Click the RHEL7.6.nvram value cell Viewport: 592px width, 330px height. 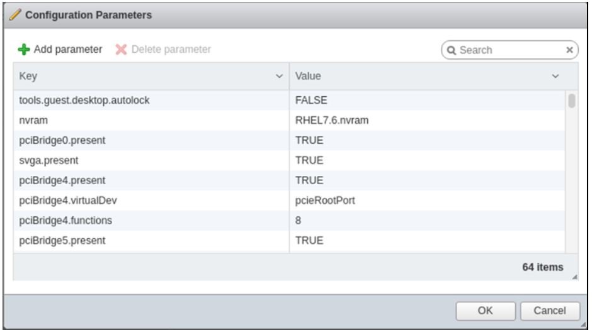326,119
